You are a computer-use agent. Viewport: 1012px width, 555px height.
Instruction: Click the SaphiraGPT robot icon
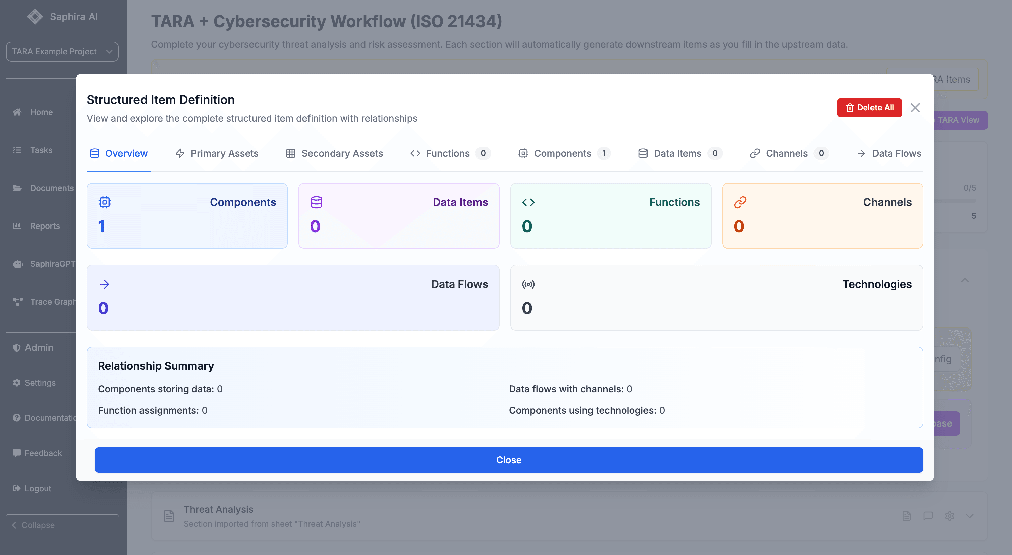click(x=18, y=264)
